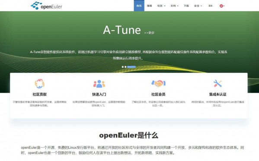The image size is (259, 161).
Task: Open the 集成&认证 card title
Action: [217, 94]
